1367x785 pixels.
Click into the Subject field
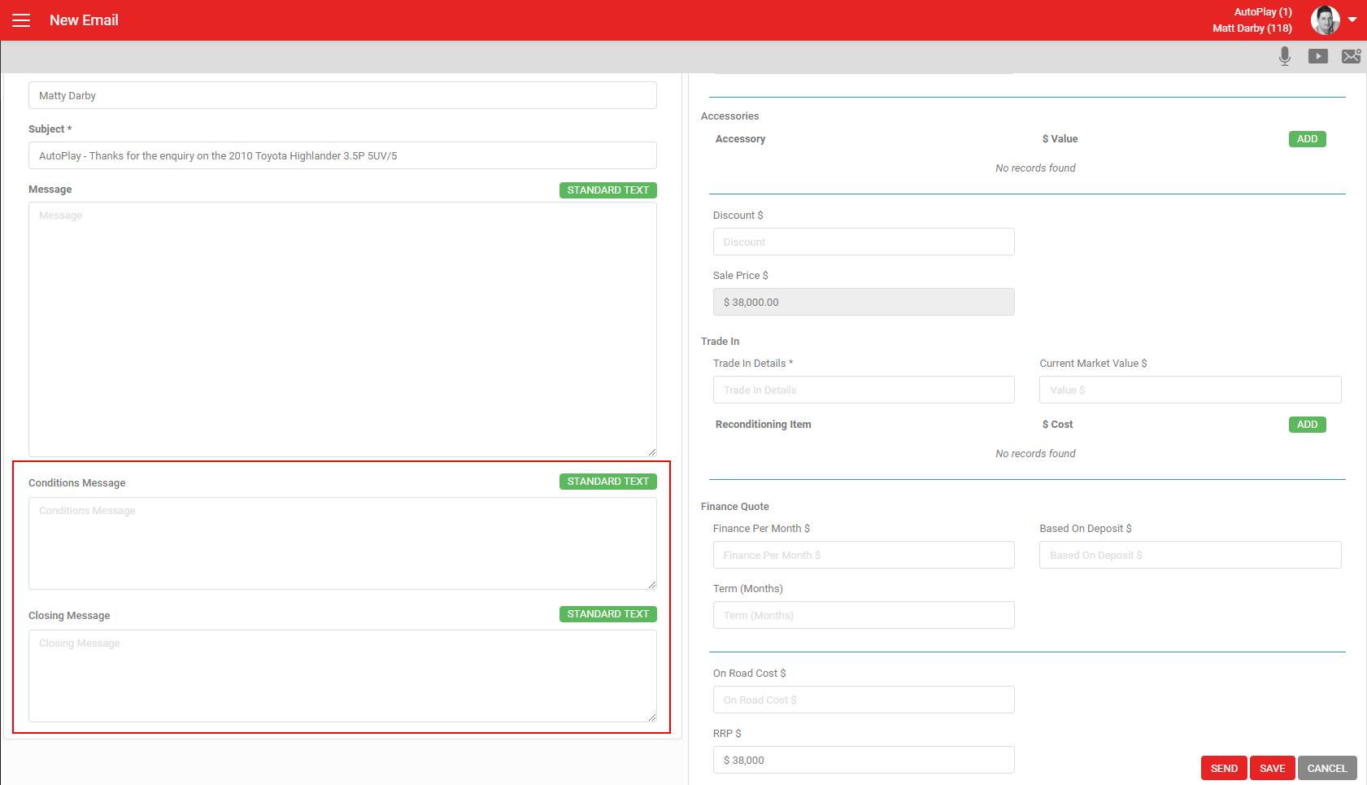pyautogui.click(x=342, y=155)
